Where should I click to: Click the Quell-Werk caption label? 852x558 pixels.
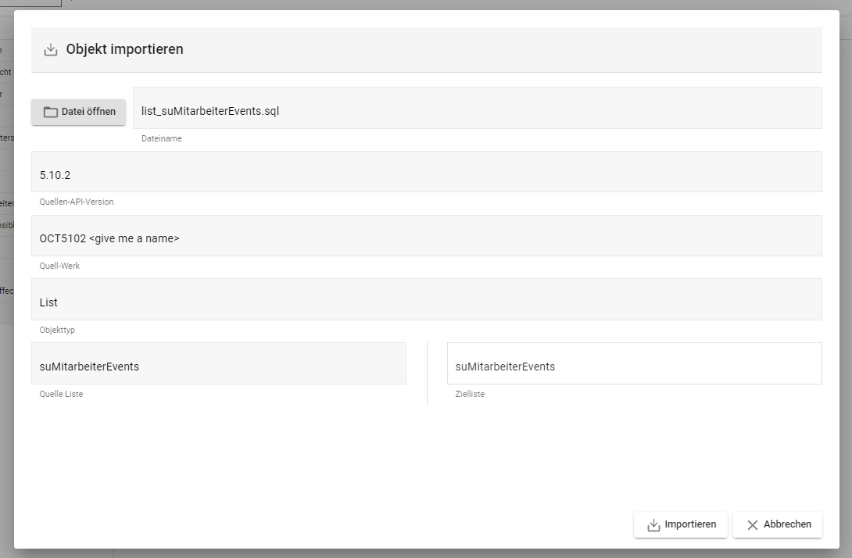point(59,266)
